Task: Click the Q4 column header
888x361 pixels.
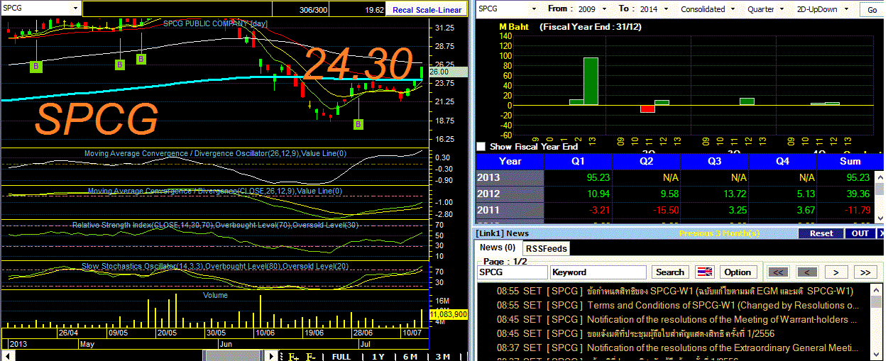Action: [x=782, y=161]
